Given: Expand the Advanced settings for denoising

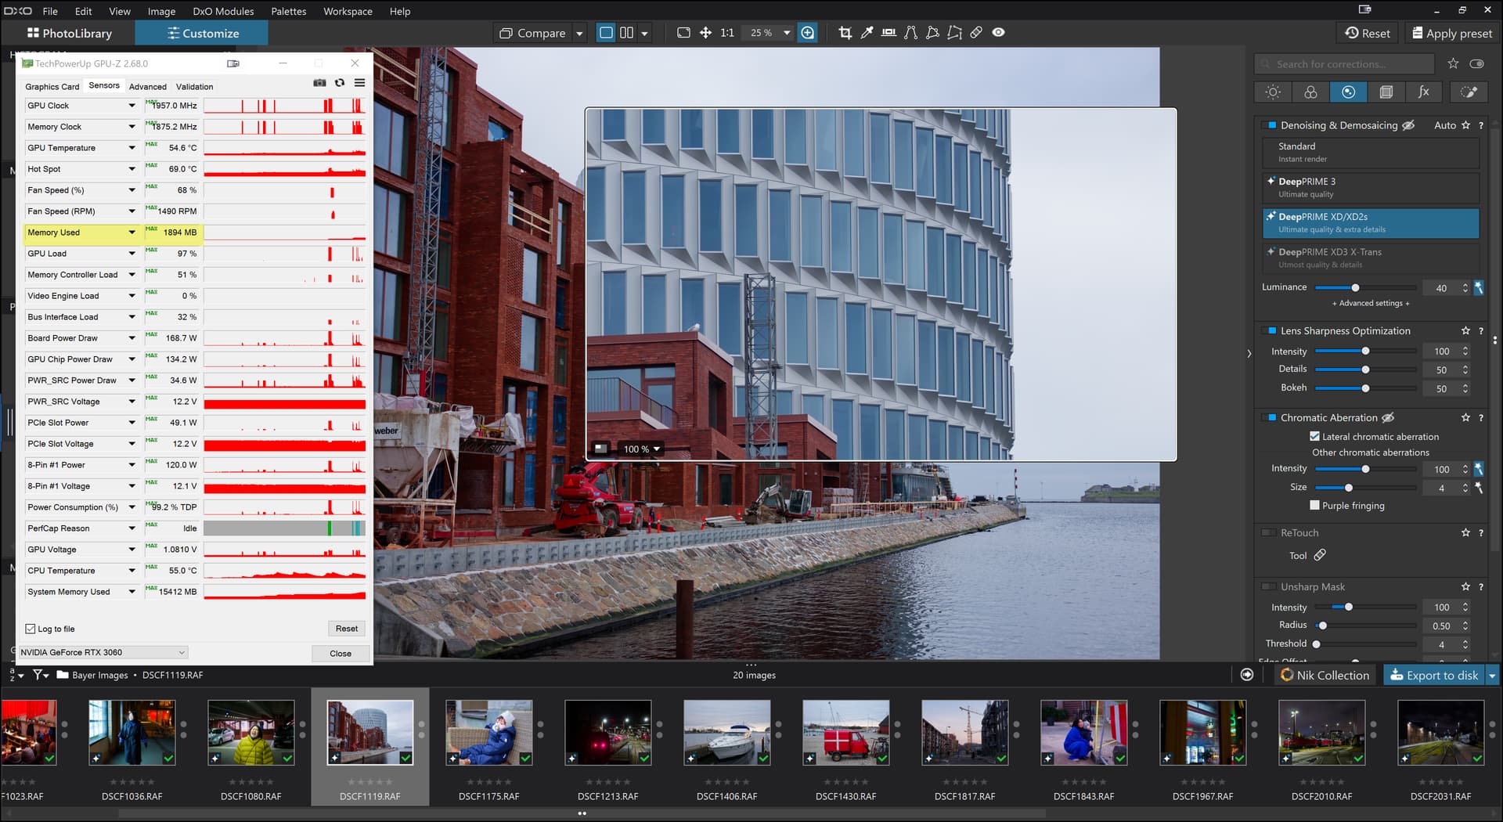Looking at the screenshot, I should (x=1371, y=304).
